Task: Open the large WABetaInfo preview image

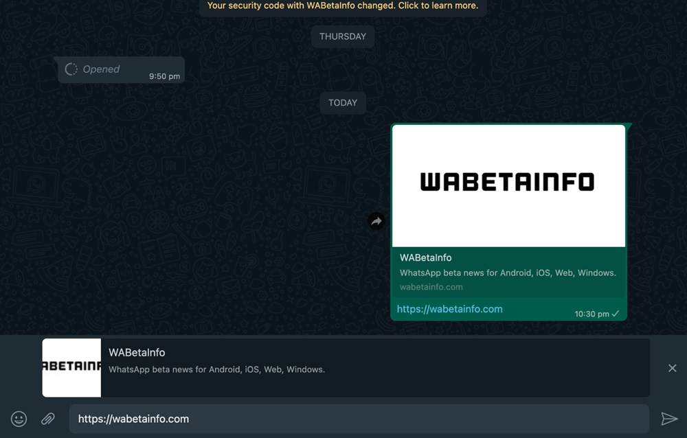Action: point(508,185)
